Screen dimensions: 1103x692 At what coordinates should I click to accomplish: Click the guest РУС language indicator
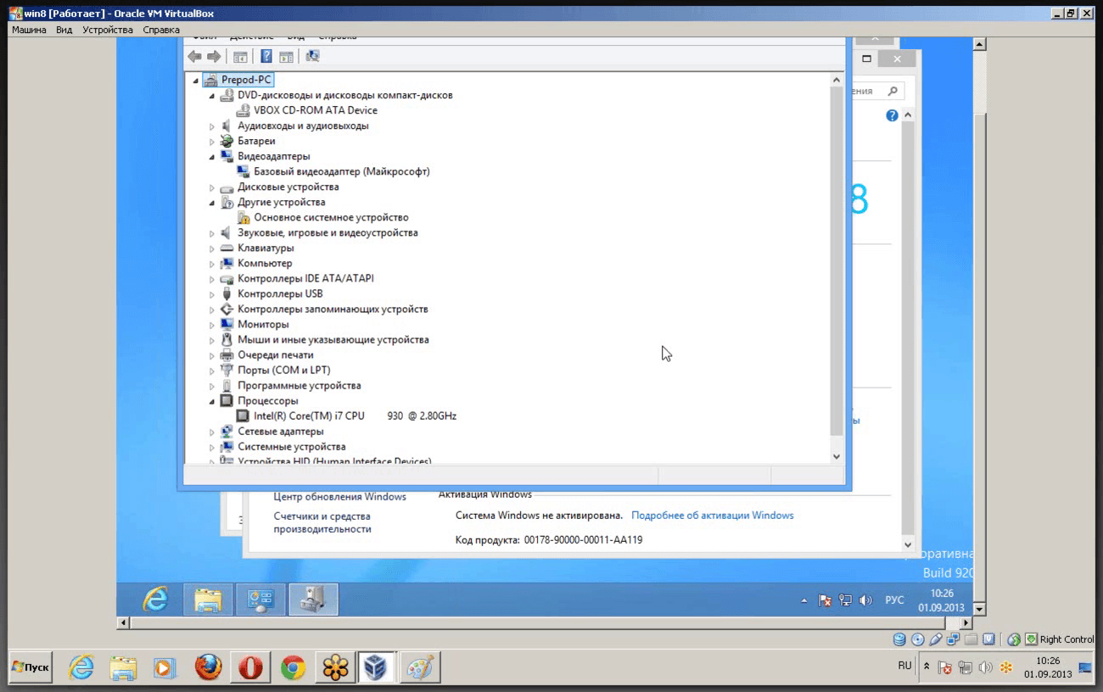[894, 600]
